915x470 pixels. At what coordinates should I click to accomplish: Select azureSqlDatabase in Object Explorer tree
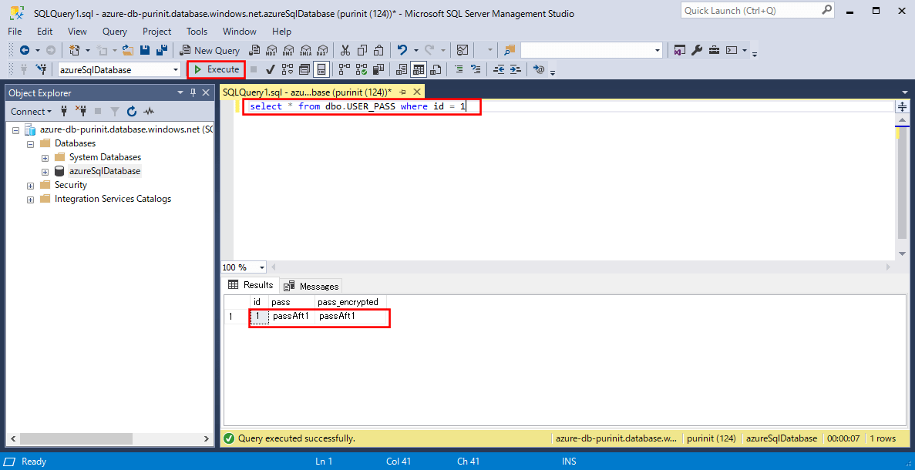[105, 172]
